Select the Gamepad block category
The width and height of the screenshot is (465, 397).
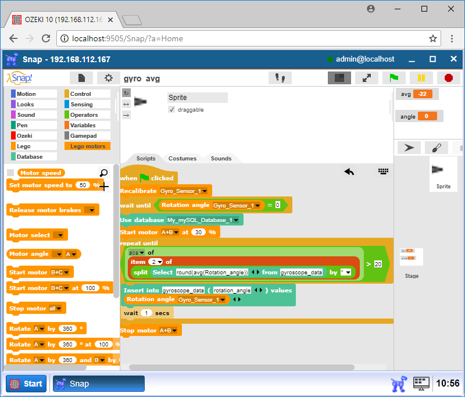[87, 136]
